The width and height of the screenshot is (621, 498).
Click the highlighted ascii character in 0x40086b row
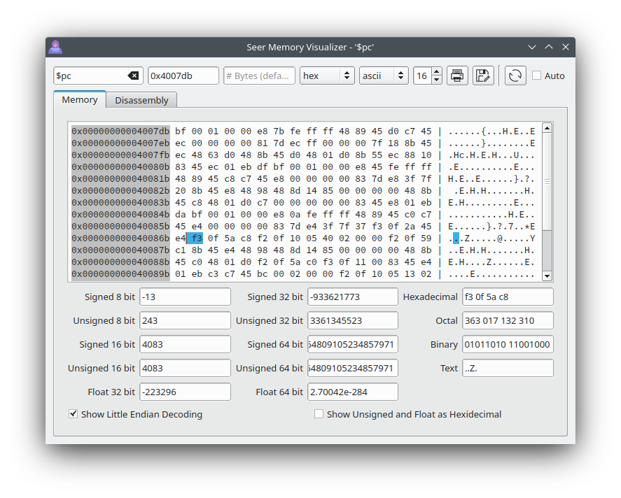click(x=456, y=238)
